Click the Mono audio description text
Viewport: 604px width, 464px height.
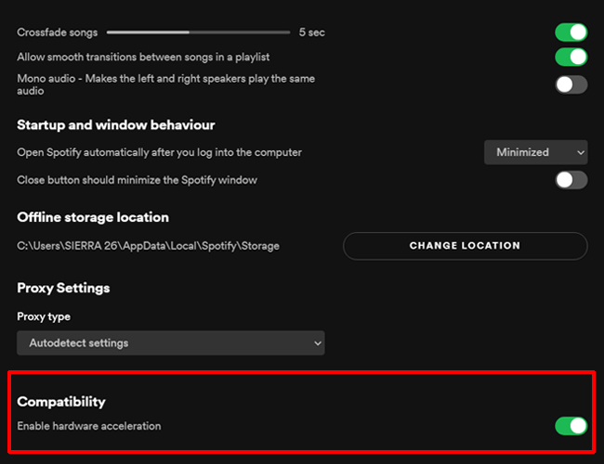click(x=165, y=85)
